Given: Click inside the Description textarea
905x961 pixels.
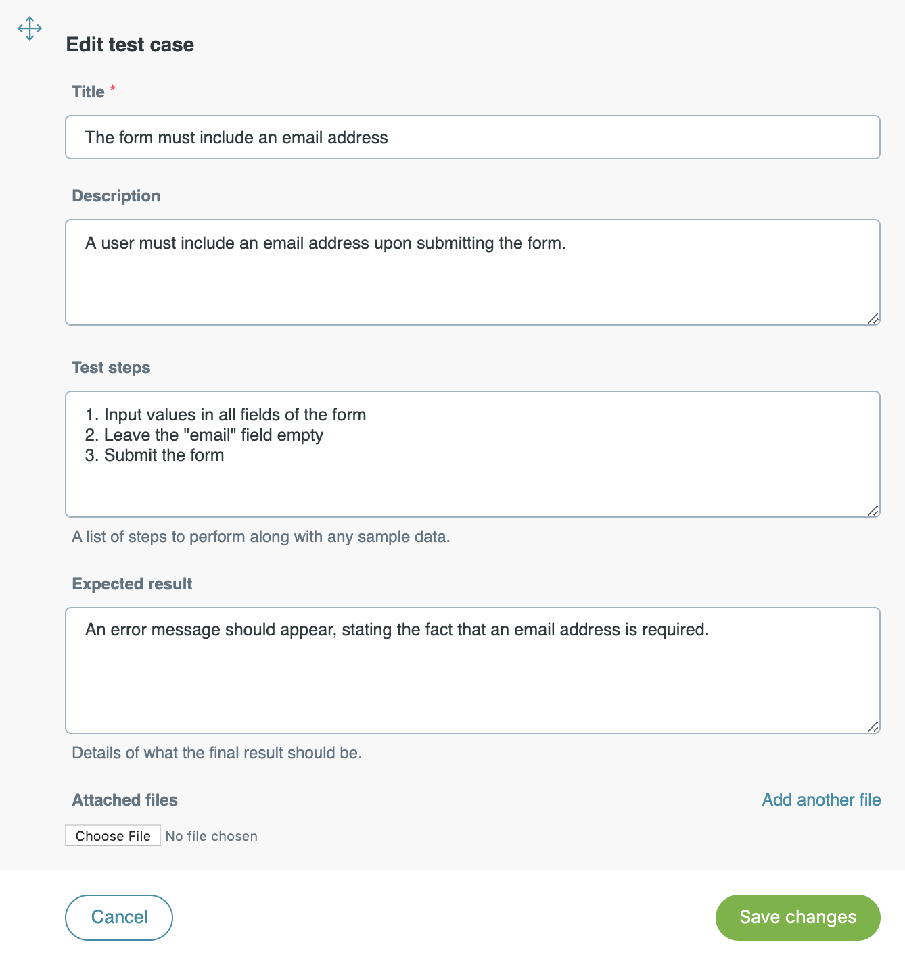Looking at the screenshot, I should pos(472,270).
